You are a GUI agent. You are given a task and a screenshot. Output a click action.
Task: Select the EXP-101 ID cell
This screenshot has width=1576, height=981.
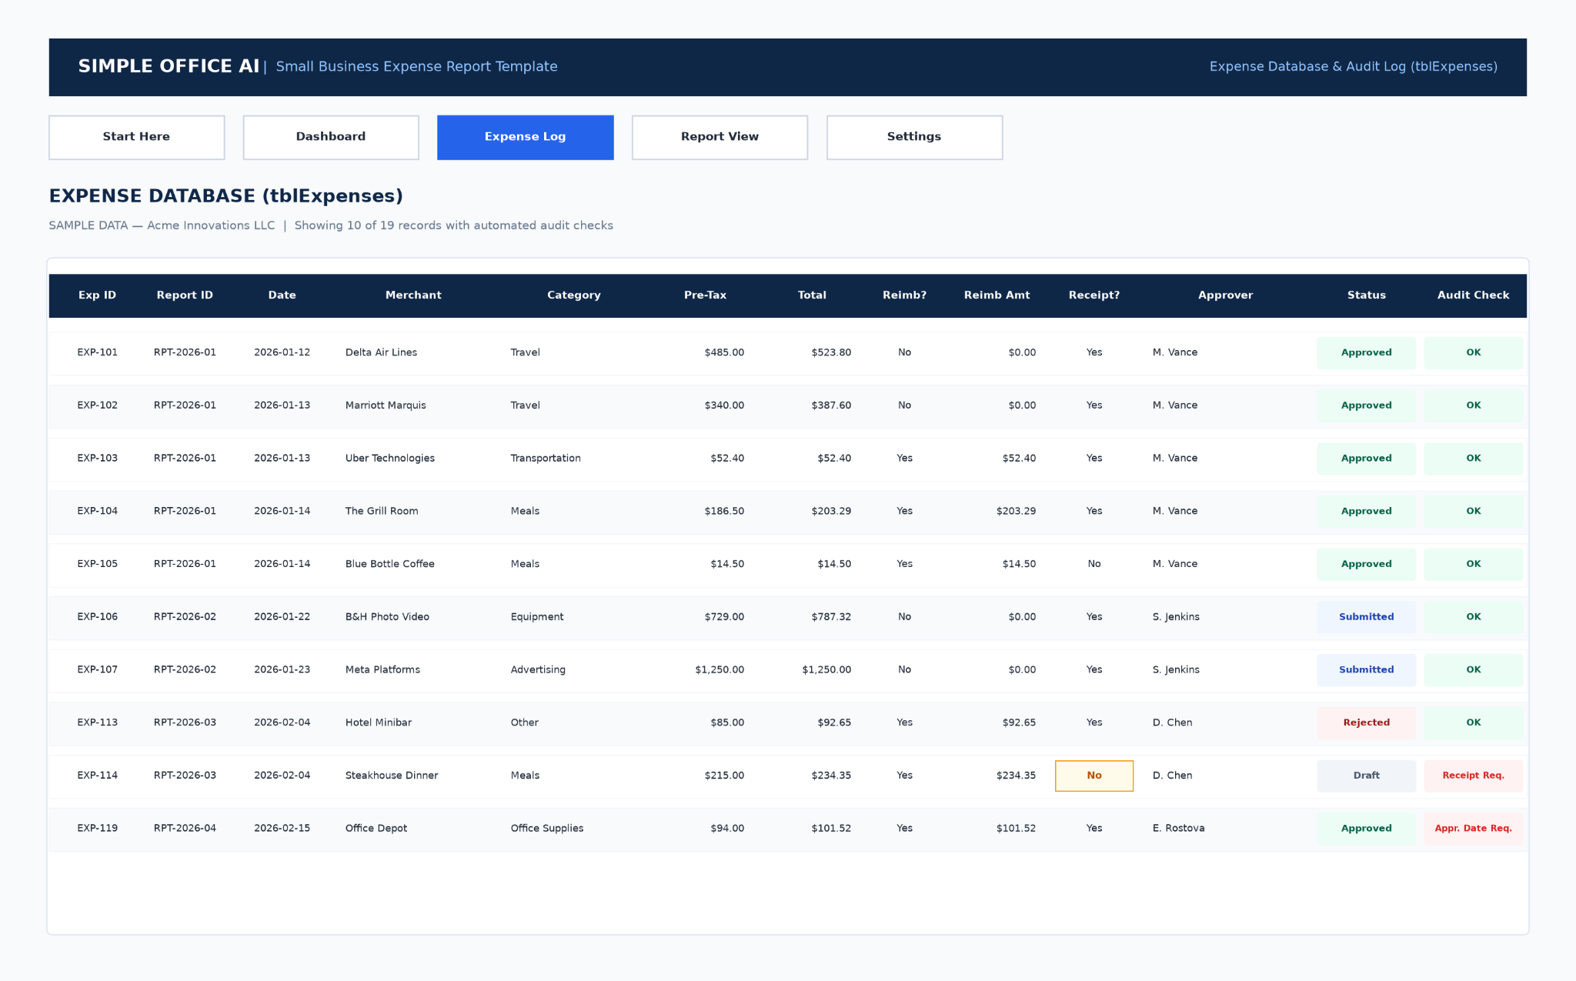coord(97,352)
